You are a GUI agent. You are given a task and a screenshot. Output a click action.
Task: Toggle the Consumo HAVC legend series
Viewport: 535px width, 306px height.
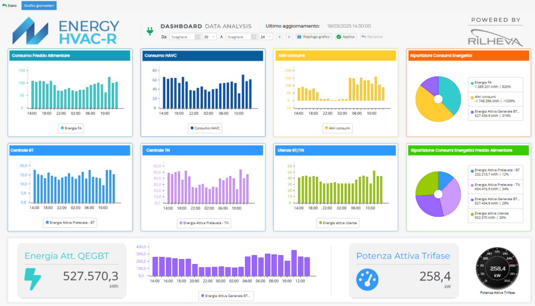click(205, 128)
